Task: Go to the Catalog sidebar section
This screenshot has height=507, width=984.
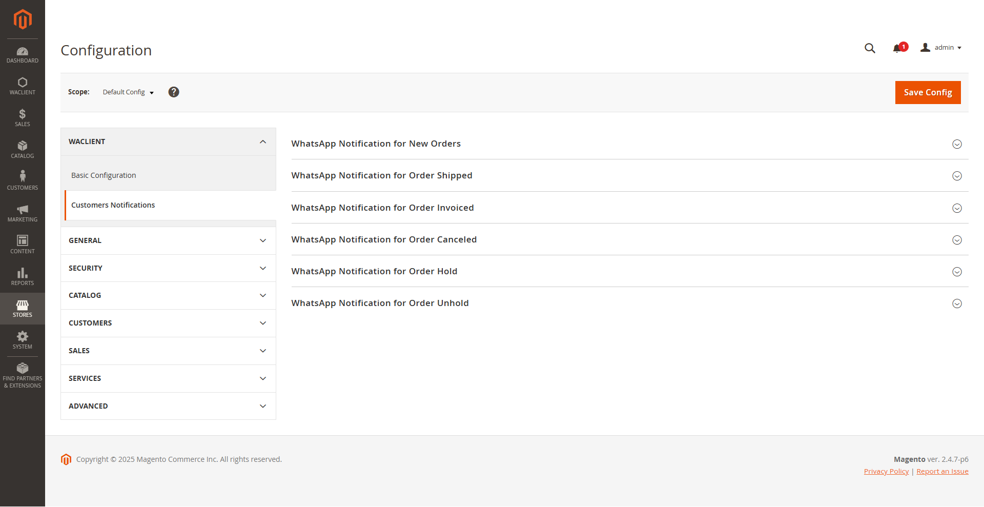Action: click(x=22, y=150)
